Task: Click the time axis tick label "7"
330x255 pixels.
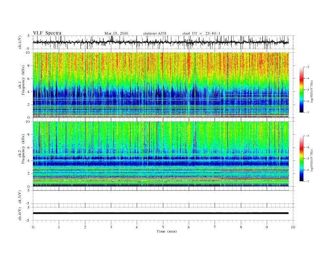Action: 215,227
